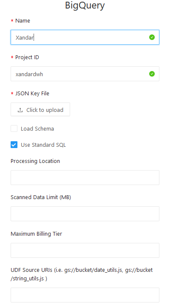Viewport: 173px width, 308px height.
Task: Enable the Load Schema checkbox
Action: coord(14,128)
